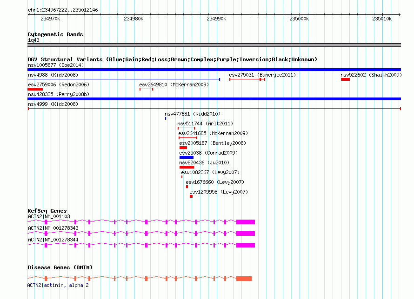Screen dimensions: 414x299
Task: Click the nsv511744 red loss segment
Action: click(187, 128)
